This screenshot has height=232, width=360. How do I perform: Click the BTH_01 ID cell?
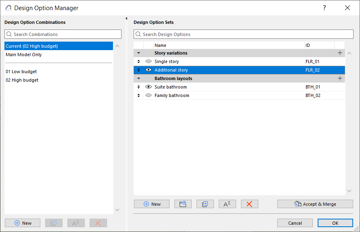click(313, 87)
